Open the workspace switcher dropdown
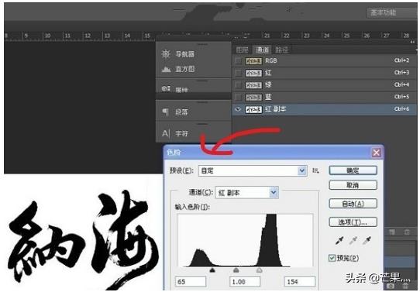Image resolution: width=420 pixels, height=292 pixels. (391, 12)
